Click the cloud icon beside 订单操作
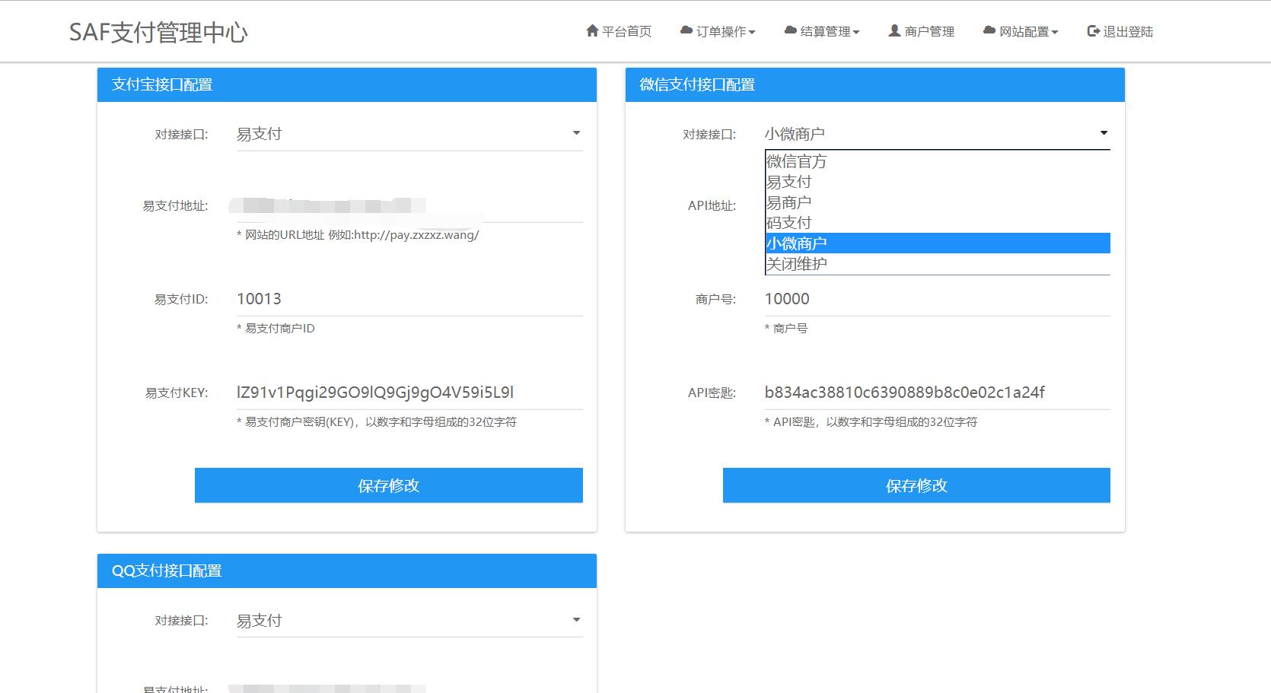This screenshot has height=693, width=1271. (x=686, y=30)
